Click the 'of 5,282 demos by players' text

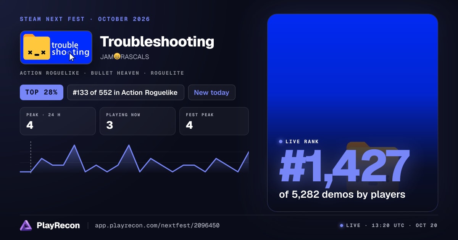(342, 195)
